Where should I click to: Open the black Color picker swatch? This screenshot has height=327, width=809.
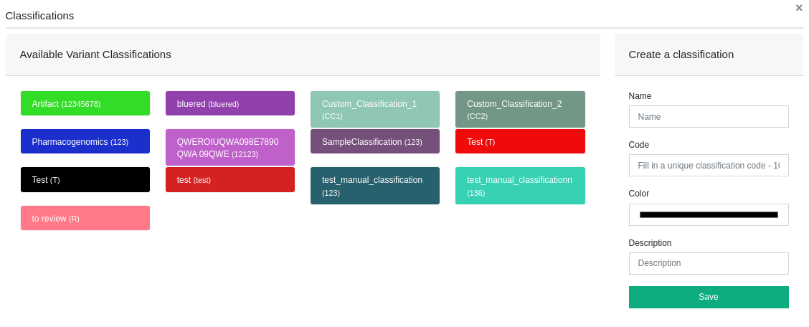(708, 214)
